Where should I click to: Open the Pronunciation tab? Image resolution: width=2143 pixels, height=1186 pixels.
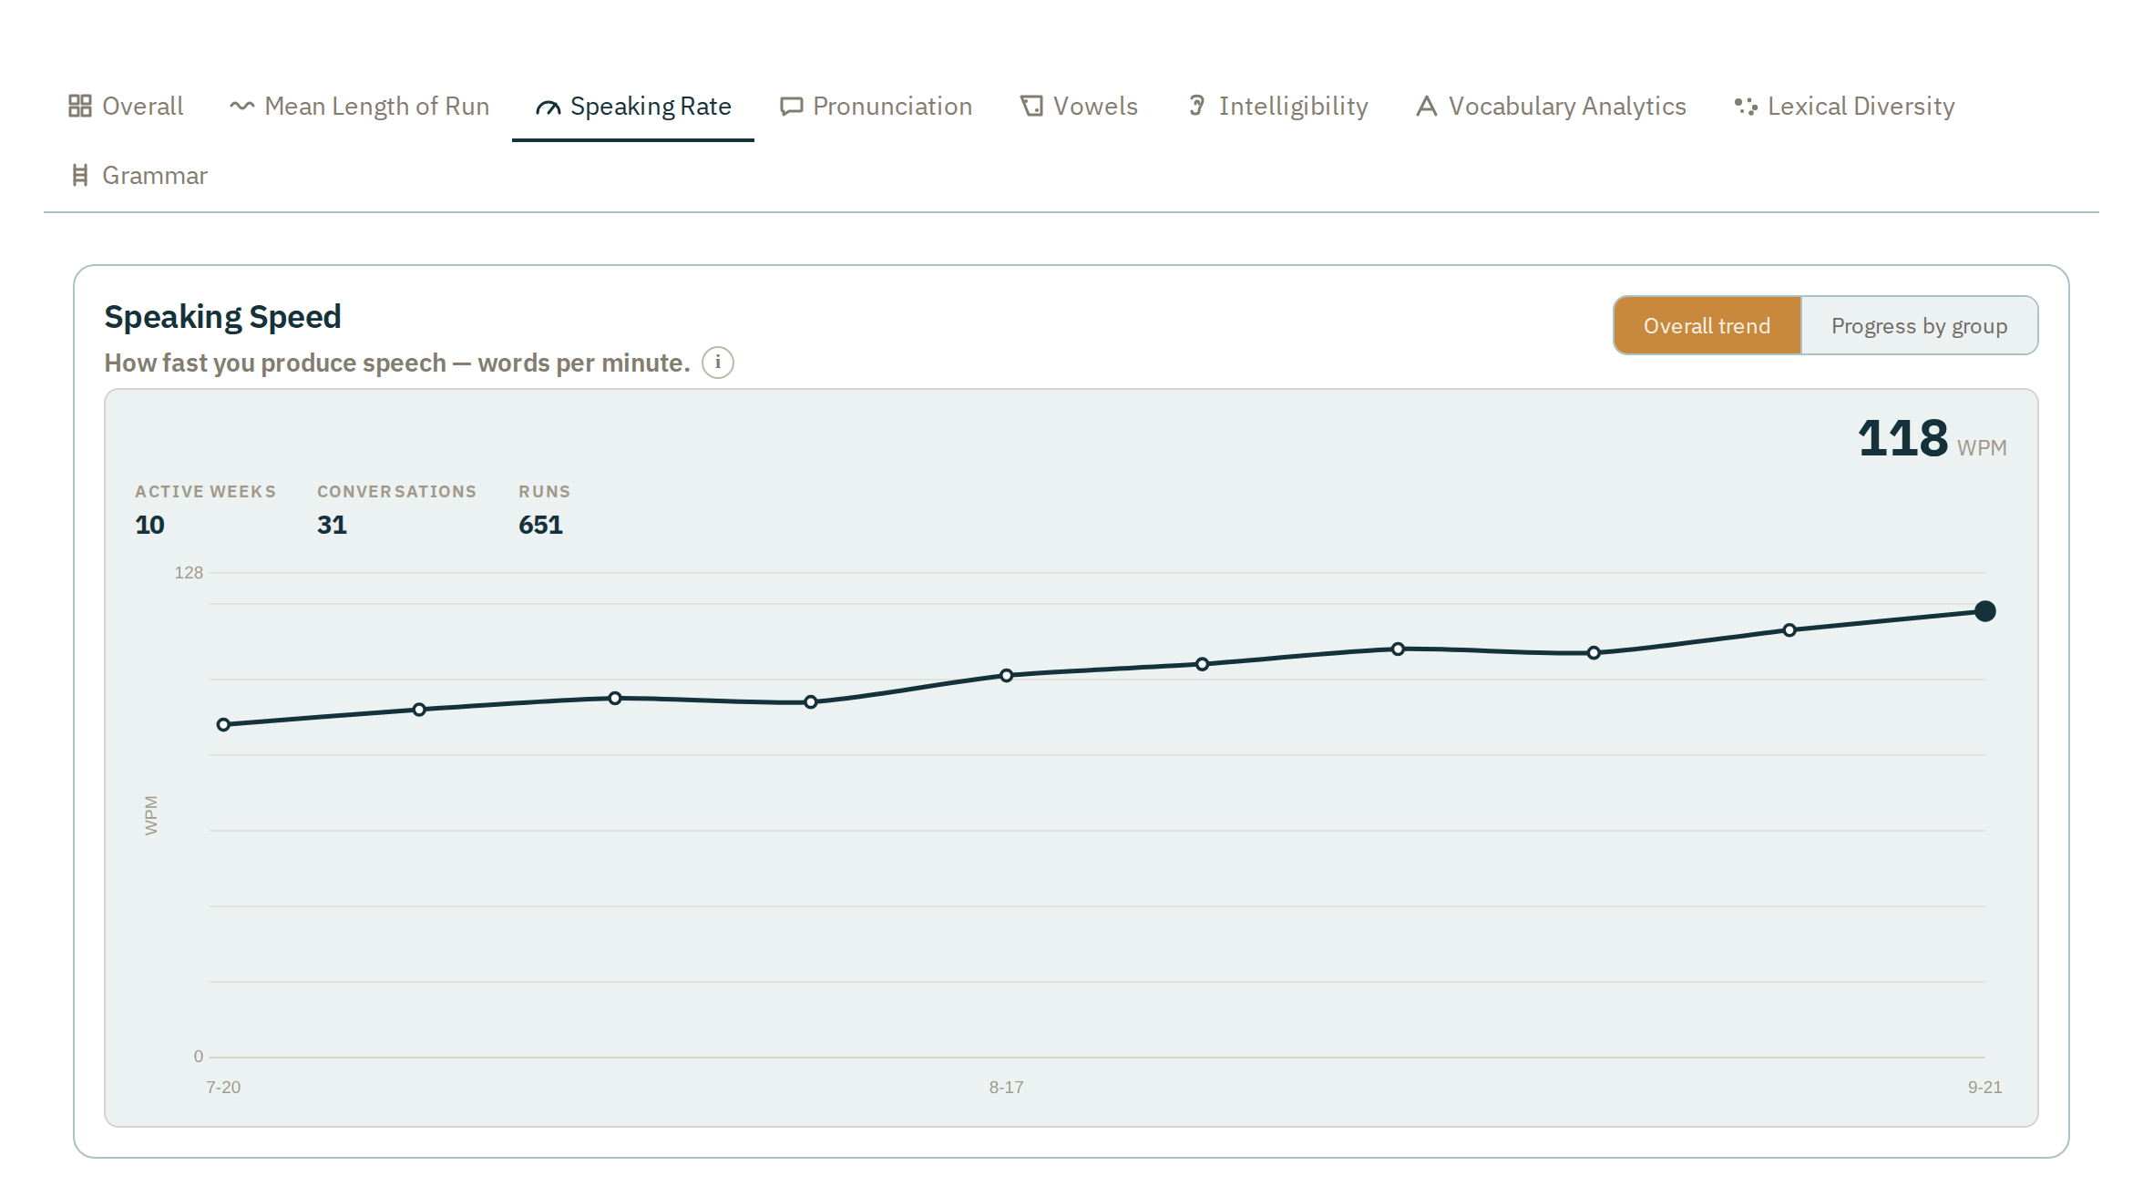tap(877, 106)
